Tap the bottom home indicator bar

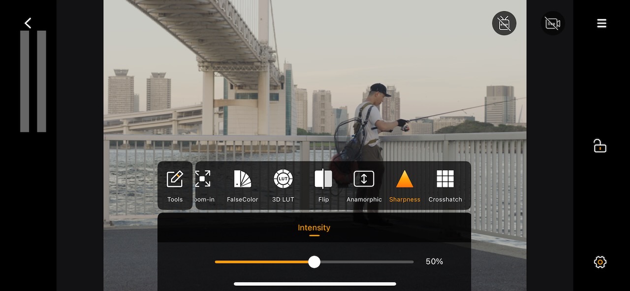315,284
